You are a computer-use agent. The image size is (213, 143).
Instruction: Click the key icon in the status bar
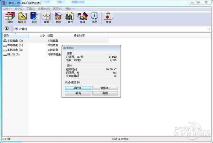pos(9,139)
